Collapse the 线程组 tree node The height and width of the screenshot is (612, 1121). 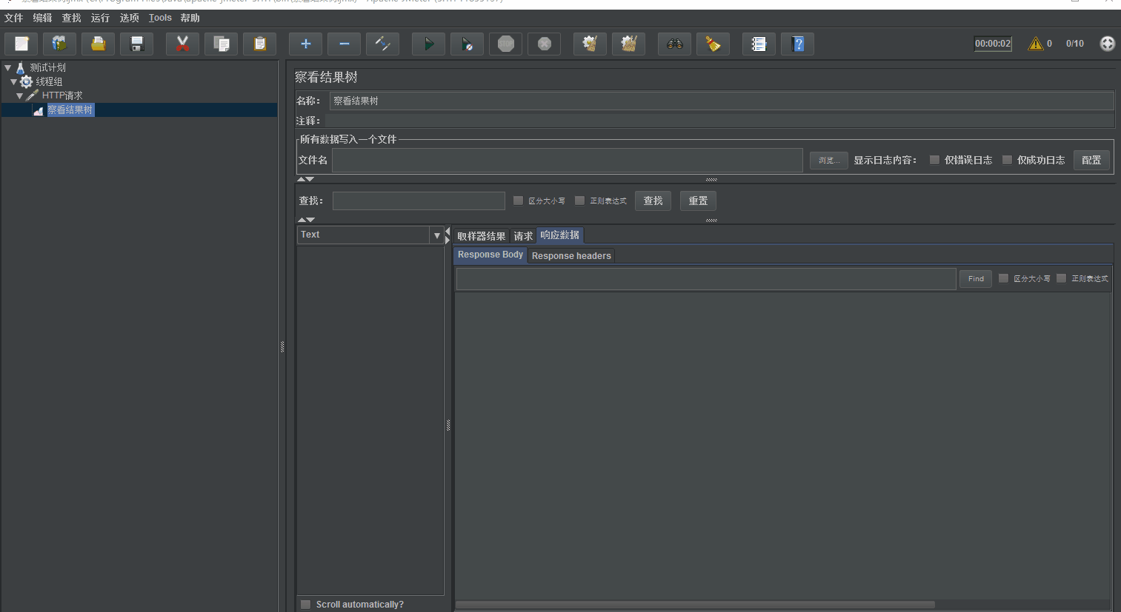pos(14,81)
